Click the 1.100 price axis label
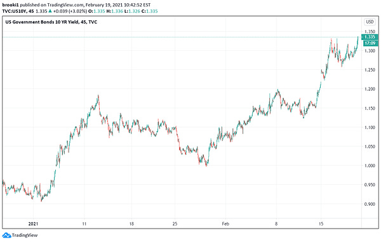 [370, 127]
